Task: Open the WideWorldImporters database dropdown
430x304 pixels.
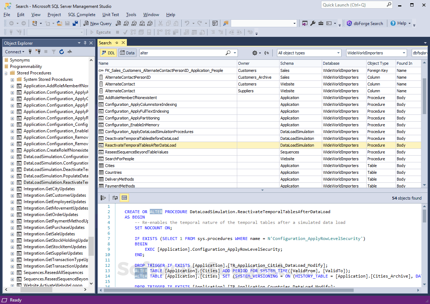Action: pyautogui.click(x=376, y=53)
